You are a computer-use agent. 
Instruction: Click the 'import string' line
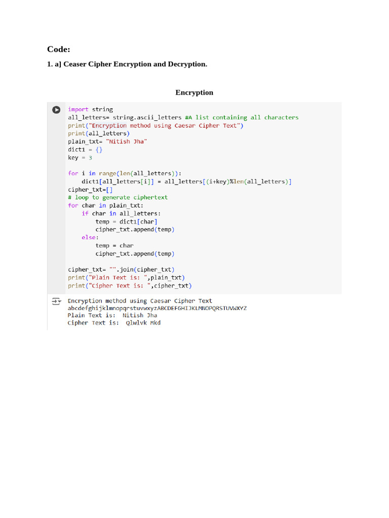[90, 109]
